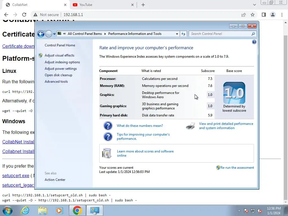Click the search magnifier in Control Panel
The image size is (288, 216).
[253, 34]
